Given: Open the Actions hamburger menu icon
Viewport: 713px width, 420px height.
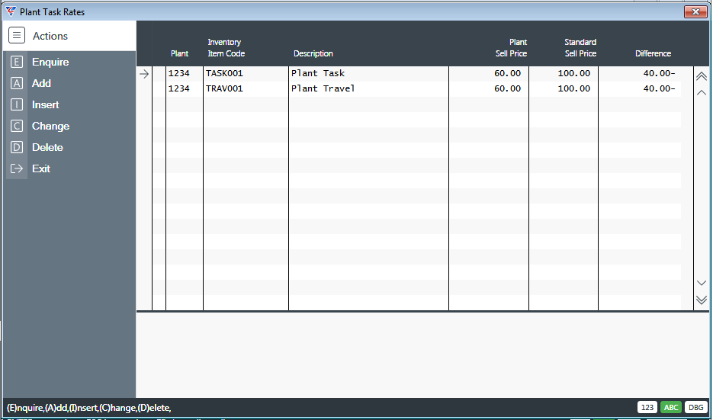Looking at the screenshot, I should click(x=17, y=36).
